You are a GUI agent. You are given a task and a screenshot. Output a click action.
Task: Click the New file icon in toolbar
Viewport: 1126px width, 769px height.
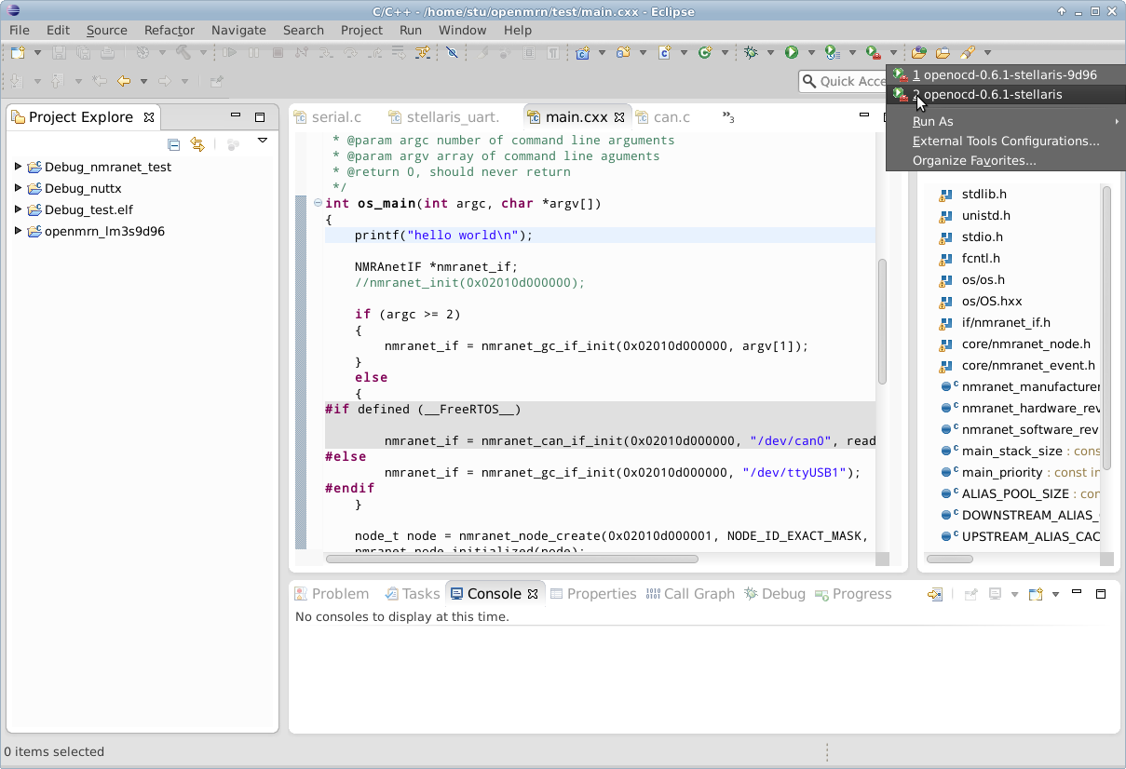[x=18, y=53]
